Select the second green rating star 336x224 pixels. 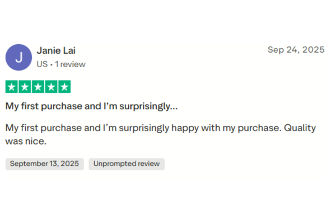pos(25,87)
